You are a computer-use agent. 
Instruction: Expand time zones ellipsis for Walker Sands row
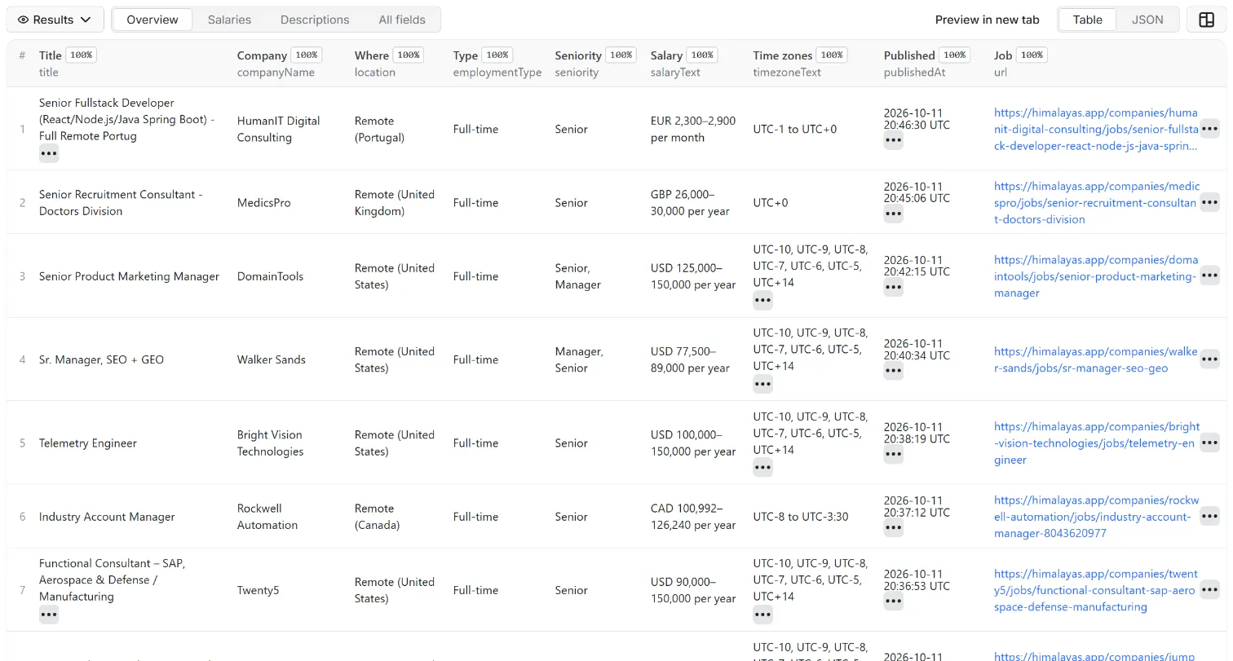click(x=762, y=383)
